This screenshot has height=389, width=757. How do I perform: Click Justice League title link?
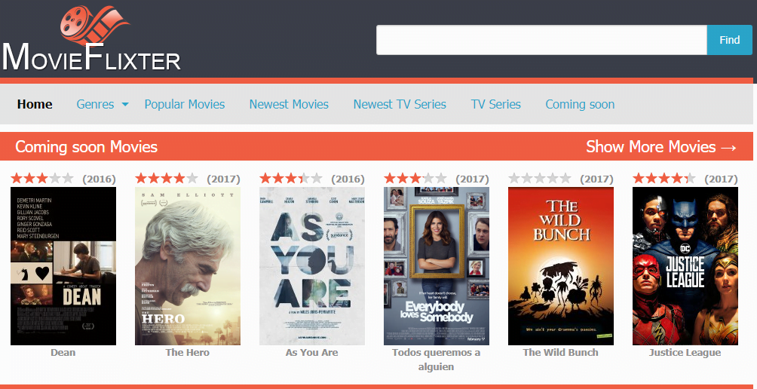[685, 352]
